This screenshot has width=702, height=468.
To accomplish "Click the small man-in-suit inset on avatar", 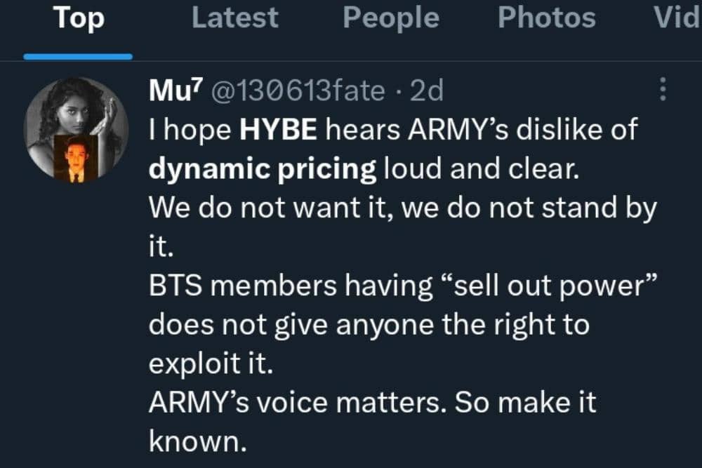I will coord(75,159).
